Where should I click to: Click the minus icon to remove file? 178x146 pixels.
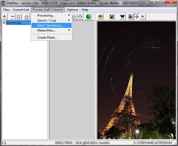point(12,16)
